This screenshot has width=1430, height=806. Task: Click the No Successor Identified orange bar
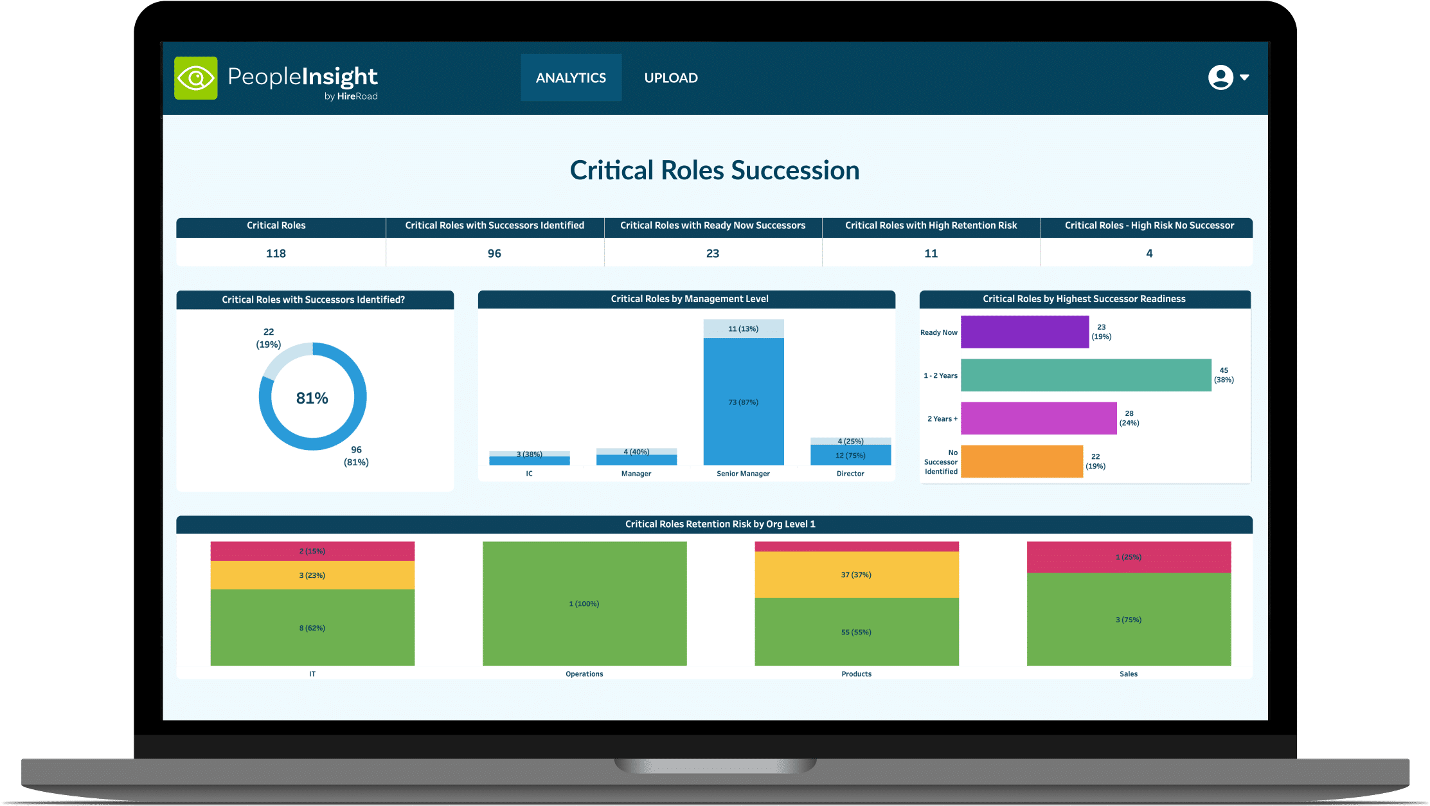(x=1022, y=461)
